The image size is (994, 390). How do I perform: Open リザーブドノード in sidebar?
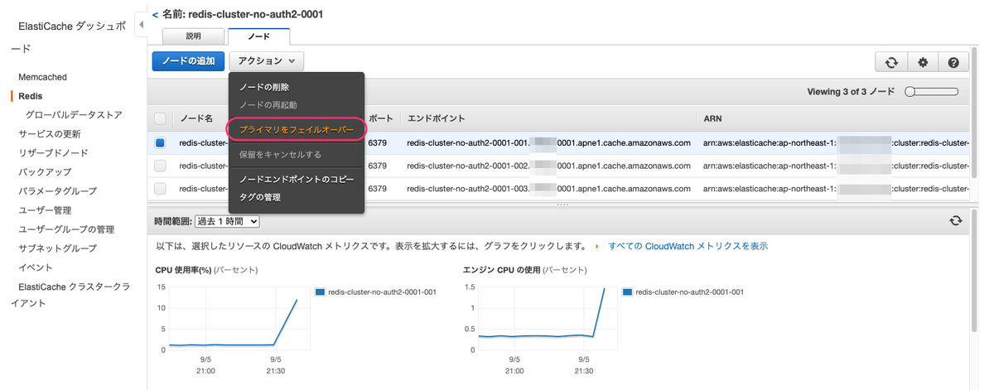[x=53, y=153]
